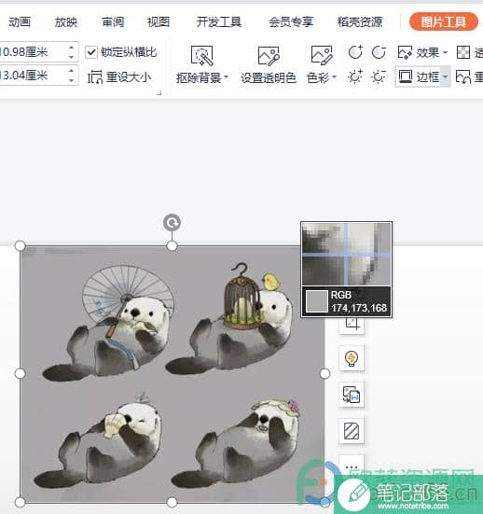This screenshot has height=514, width=483.
Task: Toggle the 锁定纵横比 checkbox
Action: click(91, 52)
